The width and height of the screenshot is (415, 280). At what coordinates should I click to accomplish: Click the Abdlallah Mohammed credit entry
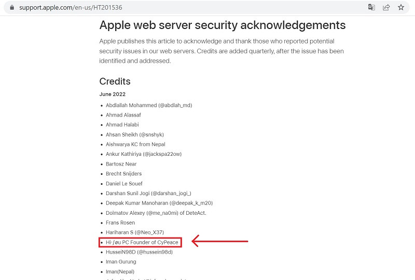[149, 105]
